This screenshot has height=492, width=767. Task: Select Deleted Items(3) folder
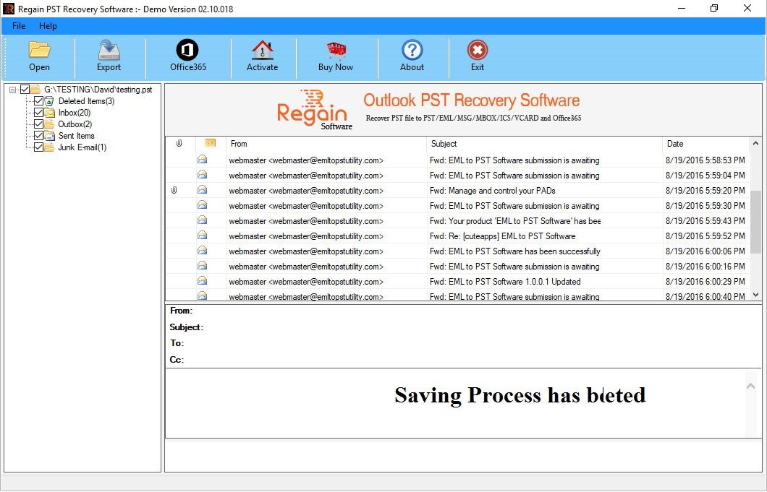coord(86,101)
